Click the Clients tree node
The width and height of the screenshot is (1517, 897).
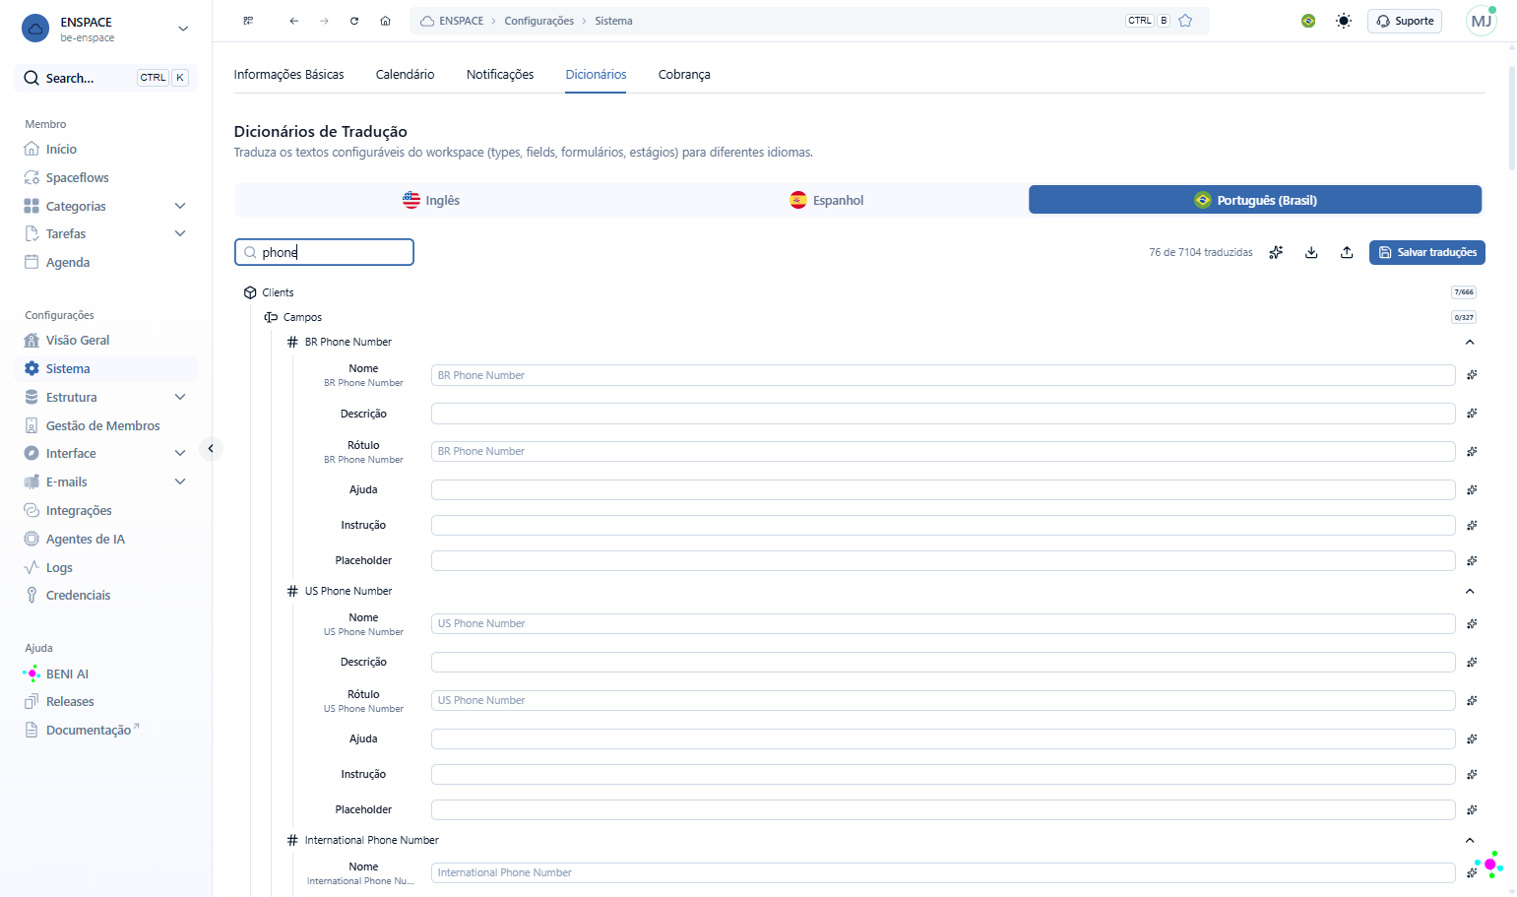pyautogui.click(x=278, y=292)
